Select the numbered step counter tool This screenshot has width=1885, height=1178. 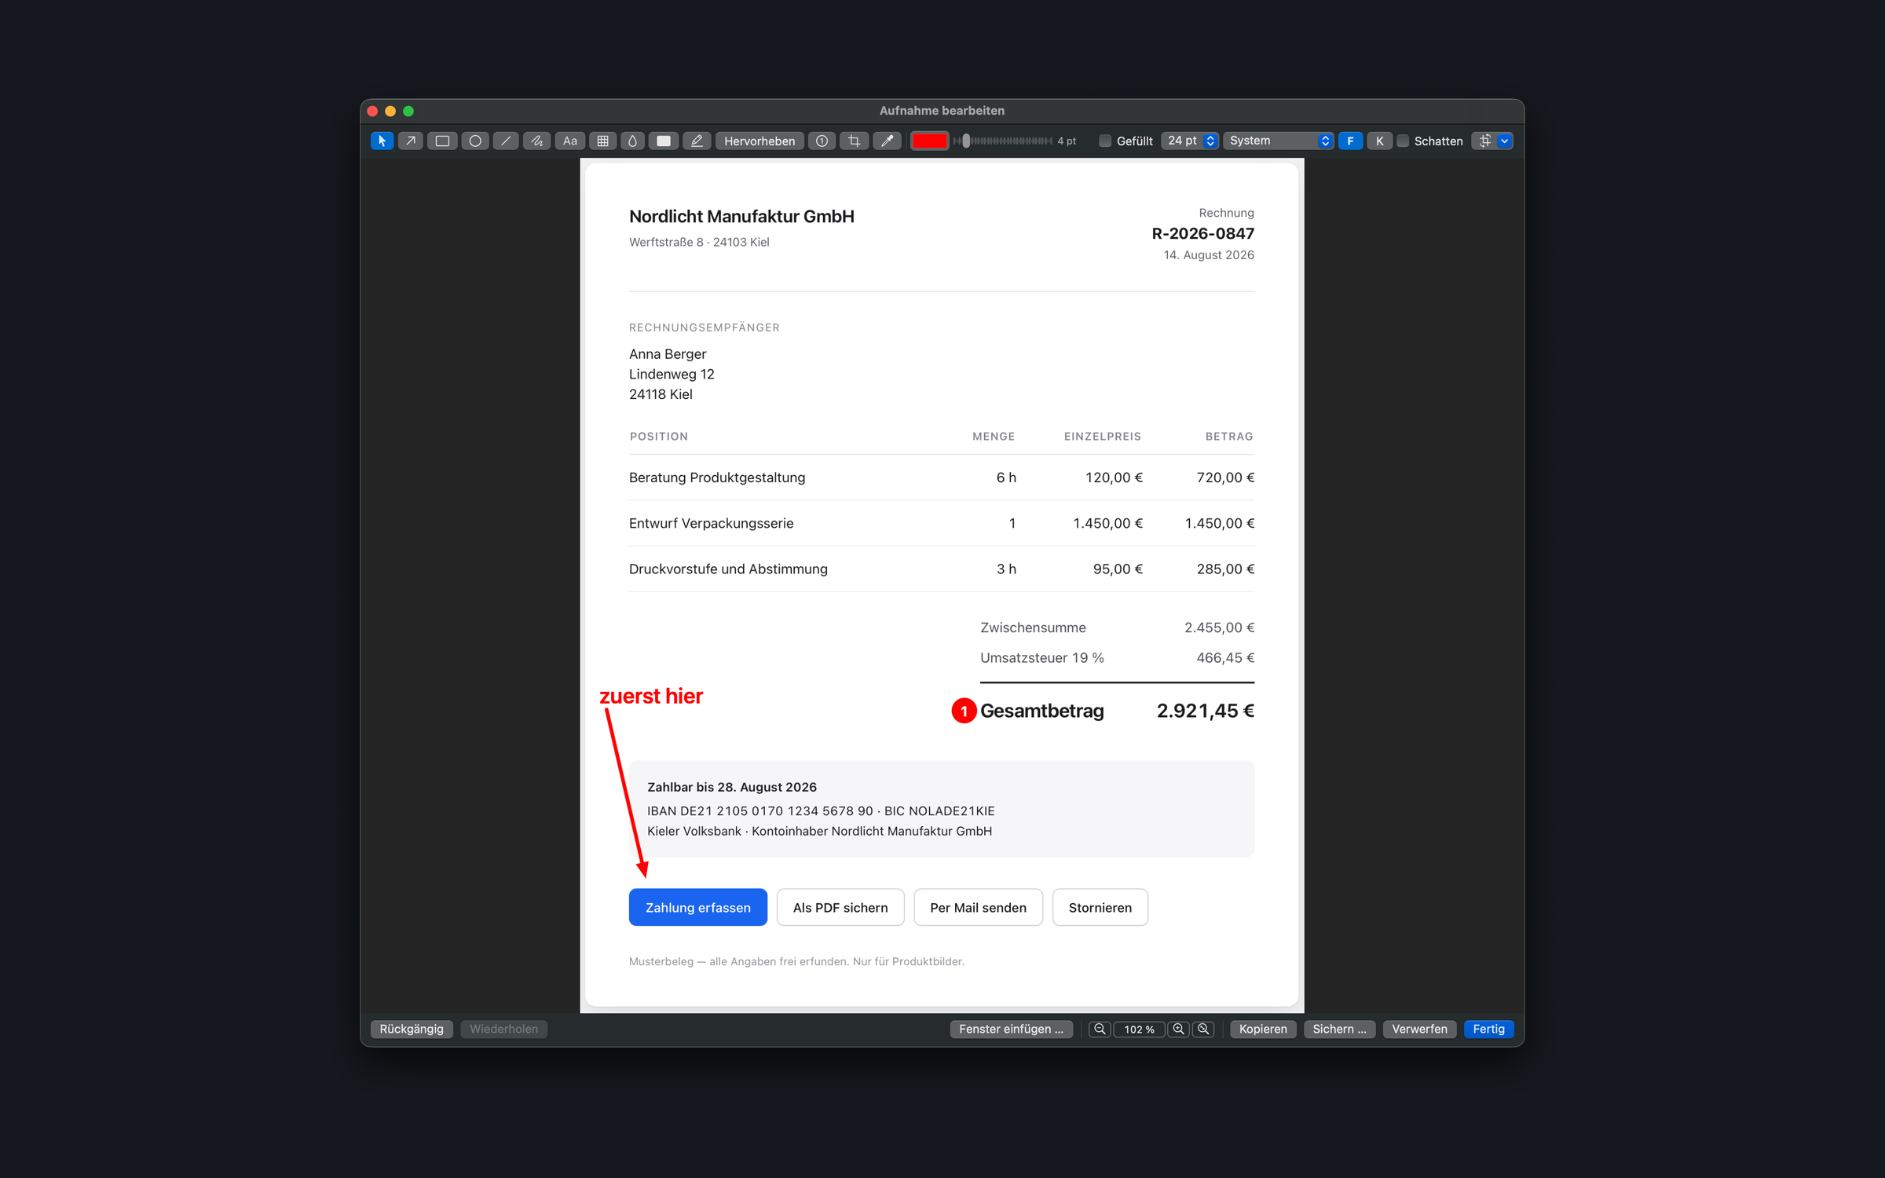pos(822,141)
